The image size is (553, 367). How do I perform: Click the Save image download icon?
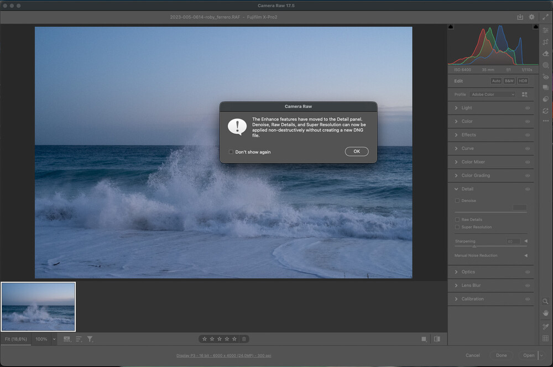point(520,17)
